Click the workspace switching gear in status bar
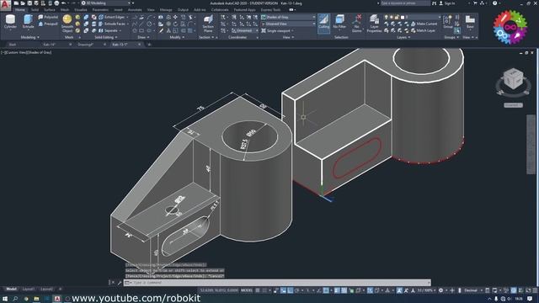Viewport: 539px width, 303px height. 440,290
